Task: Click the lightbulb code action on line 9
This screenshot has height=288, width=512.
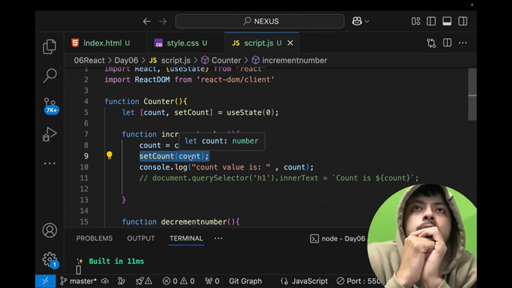Action: pyautogui.click(x=109, y=156)
